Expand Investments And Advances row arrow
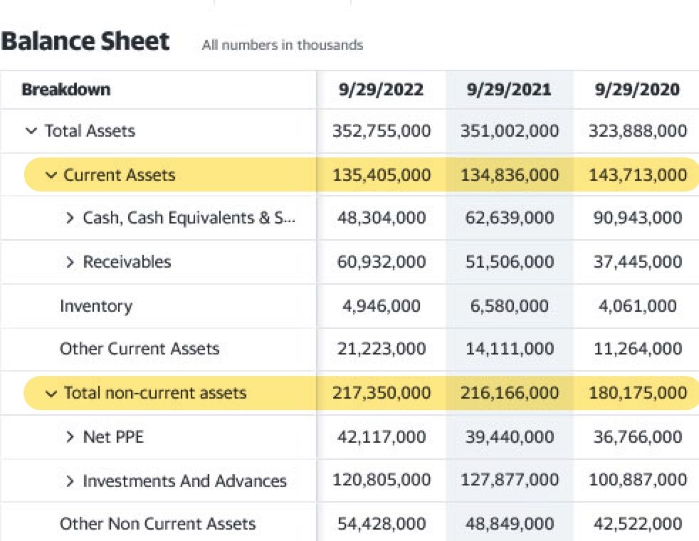Viewport: 699px width, 541px height. (x=70, y=481)
